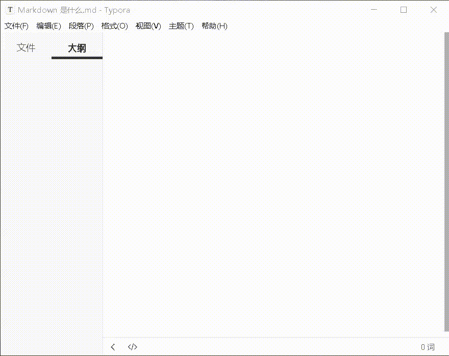Click the word count showing 0 词
The height and width of the screenshot is (356, 449).
point(427,347)
